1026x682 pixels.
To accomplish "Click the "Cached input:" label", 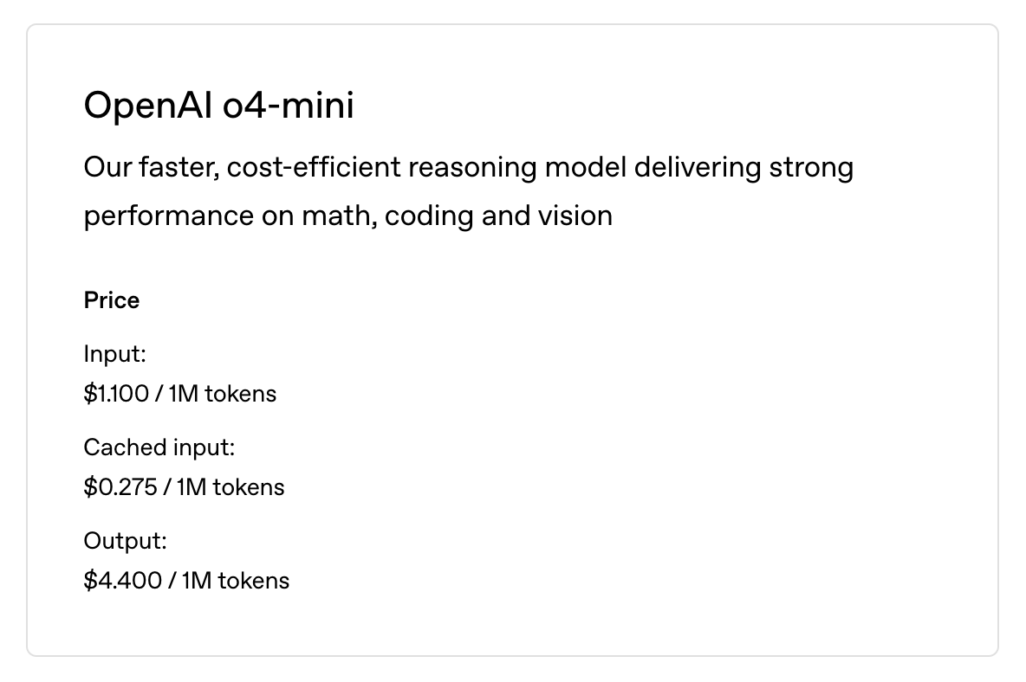I will point(159,447).
